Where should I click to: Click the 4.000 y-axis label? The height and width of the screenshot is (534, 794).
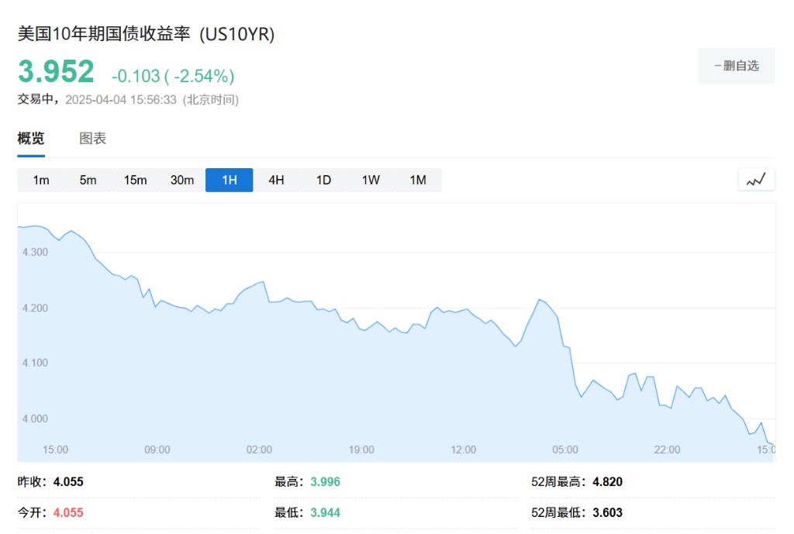(35, 419)
